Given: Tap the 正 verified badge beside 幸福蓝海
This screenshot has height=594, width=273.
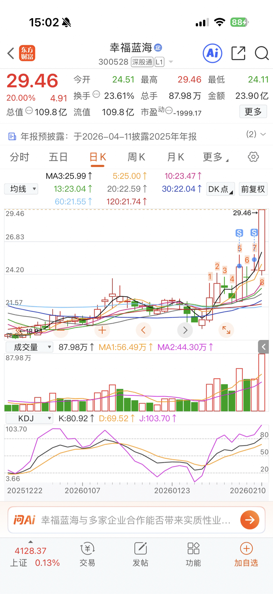Looking at the screenshot, I should pyautogui.click(x=158, y=47).
